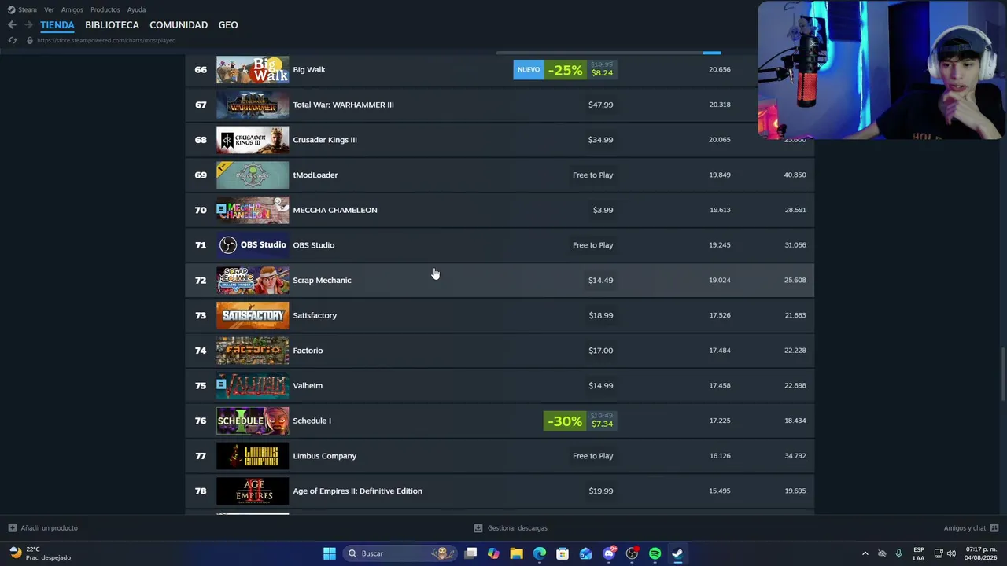Click the Big Walk -25% discount badge
The image size is (1007, 566).
566,70
